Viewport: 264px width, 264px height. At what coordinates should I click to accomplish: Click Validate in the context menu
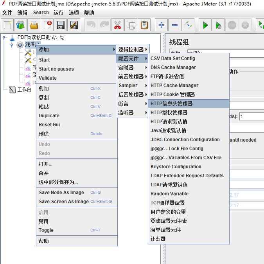pos(48,78)
